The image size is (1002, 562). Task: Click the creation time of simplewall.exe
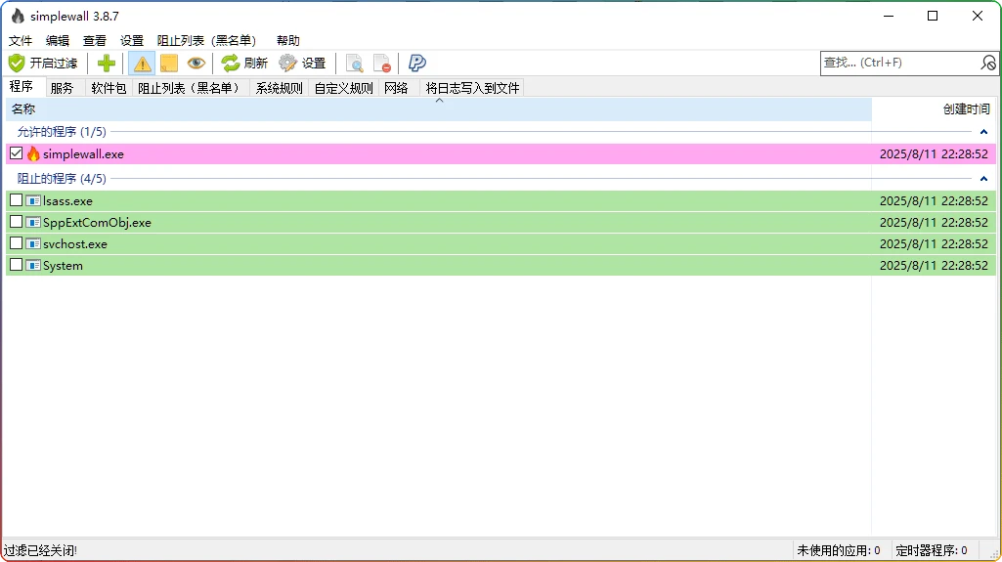934,153
